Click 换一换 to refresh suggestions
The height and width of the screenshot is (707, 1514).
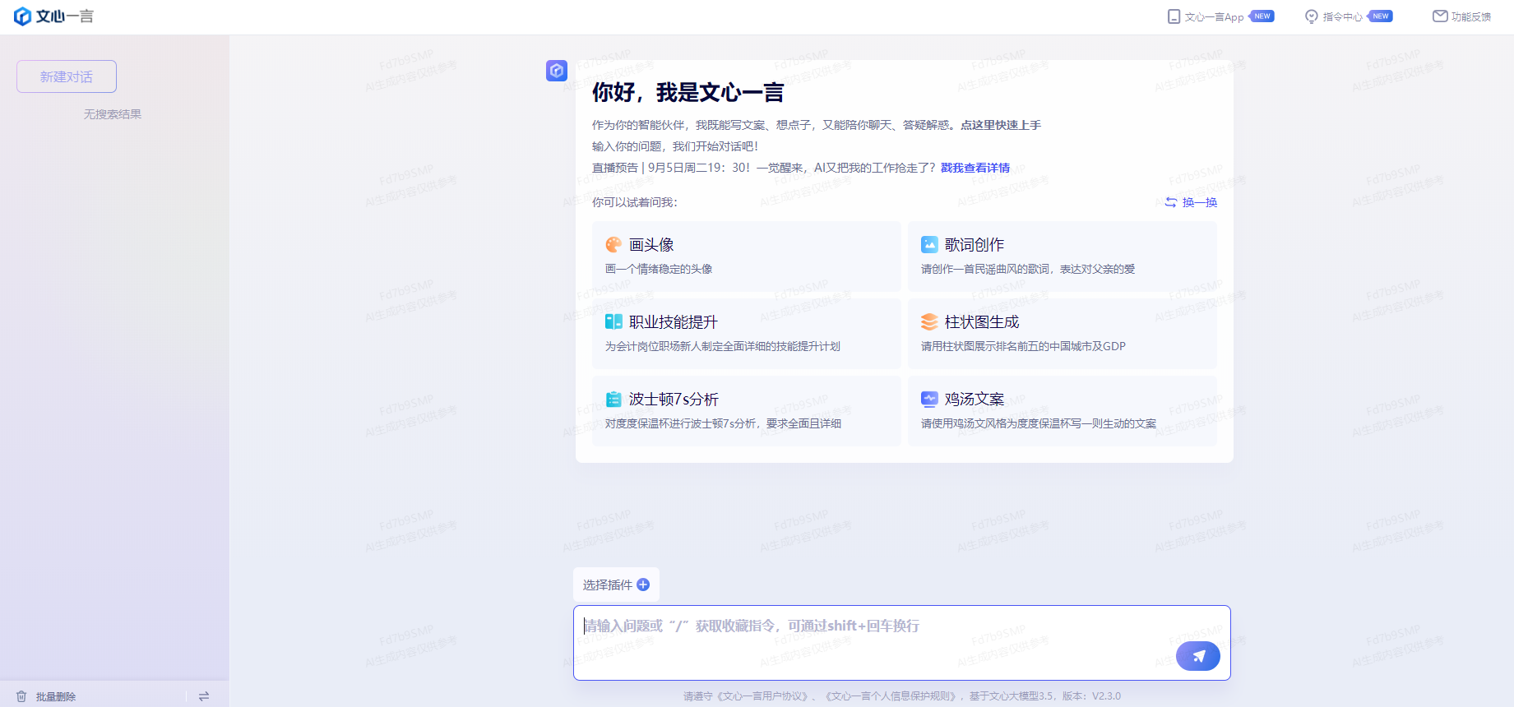1191,202
